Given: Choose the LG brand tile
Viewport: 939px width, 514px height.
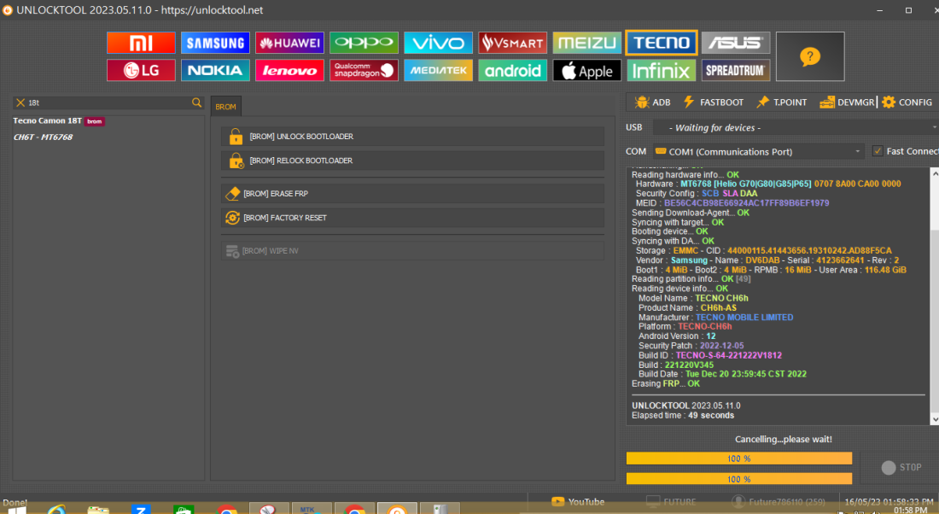Looking at the screenshot, I should [141, 70].
